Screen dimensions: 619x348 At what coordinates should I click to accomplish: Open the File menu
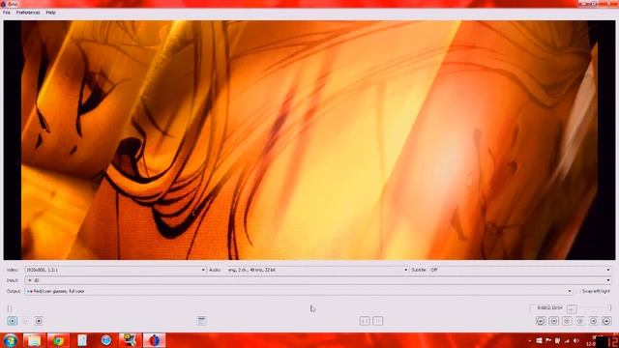[x=7, y=13]
